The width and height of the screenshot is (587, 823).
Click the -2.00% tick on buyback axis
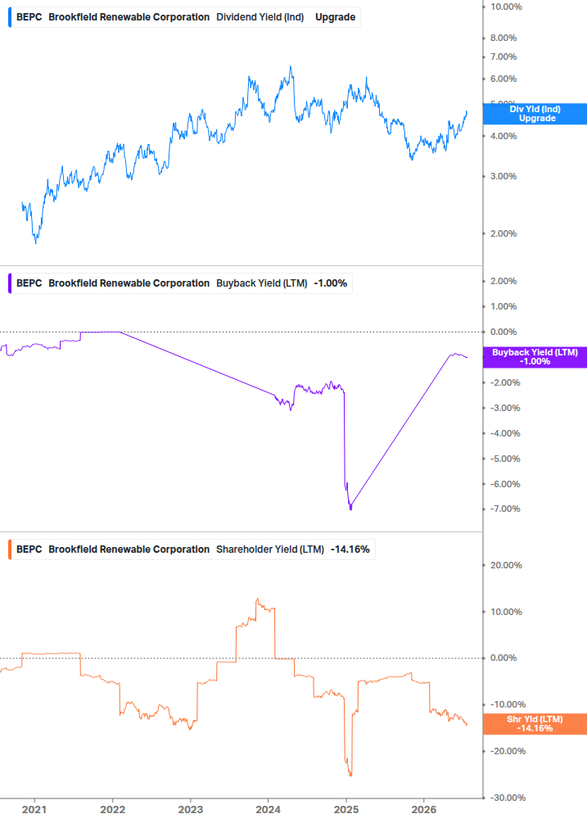click(504, 382)
